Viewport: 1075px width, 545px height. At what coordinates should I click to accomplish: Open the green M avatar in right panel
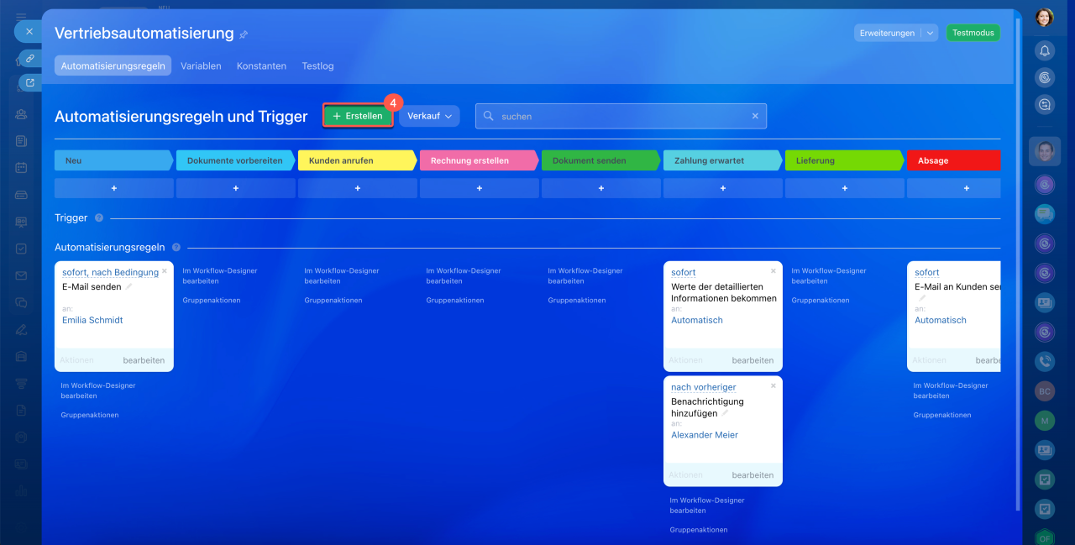pyautogui.click(x=1045, y=421)
